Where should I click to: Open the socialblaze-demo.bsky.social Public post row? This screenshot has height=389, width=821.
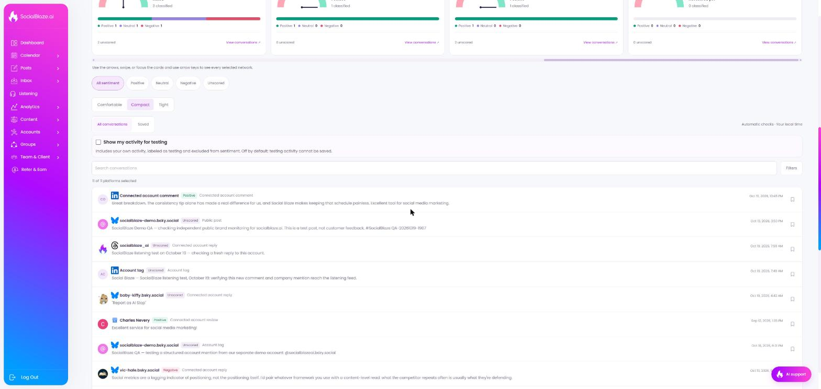447,224
